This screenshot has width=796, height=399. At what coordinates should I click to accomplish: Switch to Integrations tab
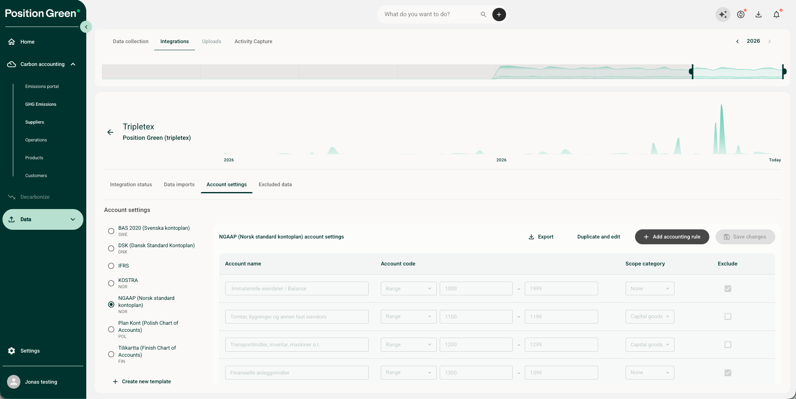pyautogui.click(x=175, y=41)
